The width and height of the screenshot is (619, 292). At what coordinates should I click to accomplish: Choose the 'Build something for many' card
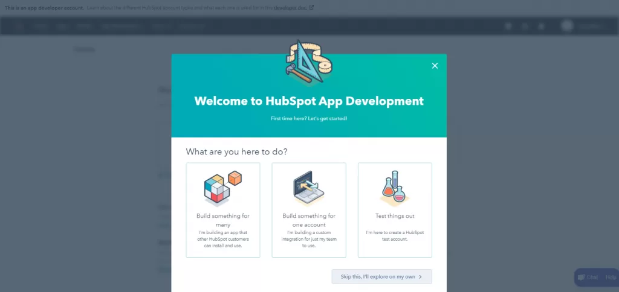223,210
